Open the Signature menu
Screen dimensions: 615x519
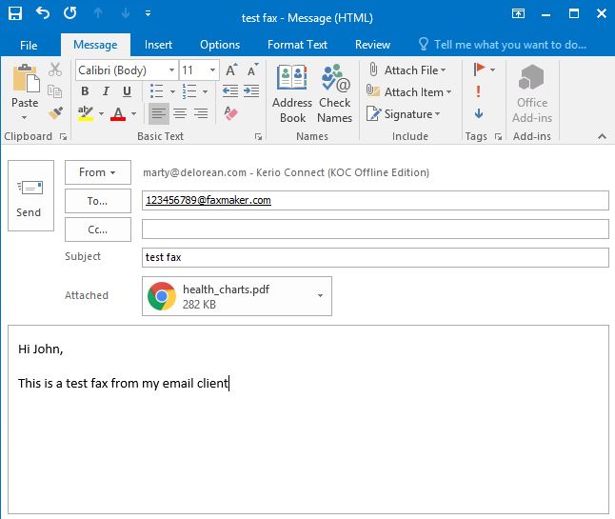[404, 114]
